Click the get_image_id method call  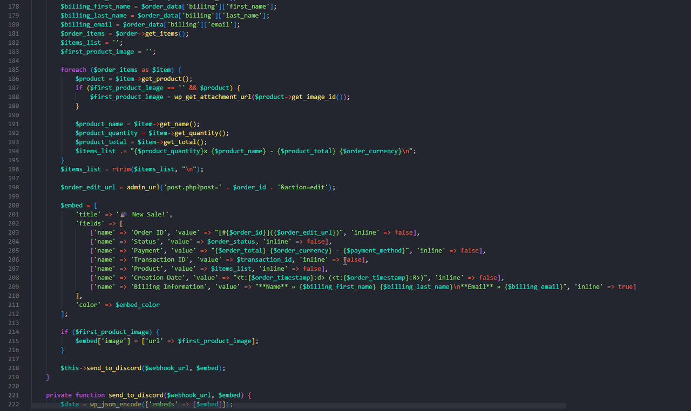[x=314, y=97]
